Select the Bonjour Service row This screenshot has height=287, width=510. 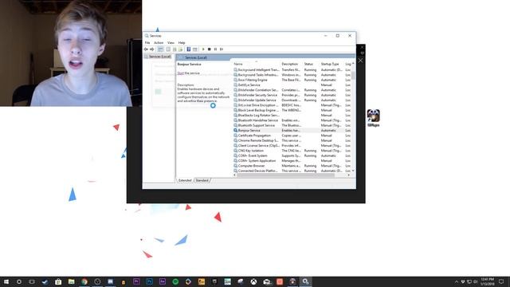[292, 131]
